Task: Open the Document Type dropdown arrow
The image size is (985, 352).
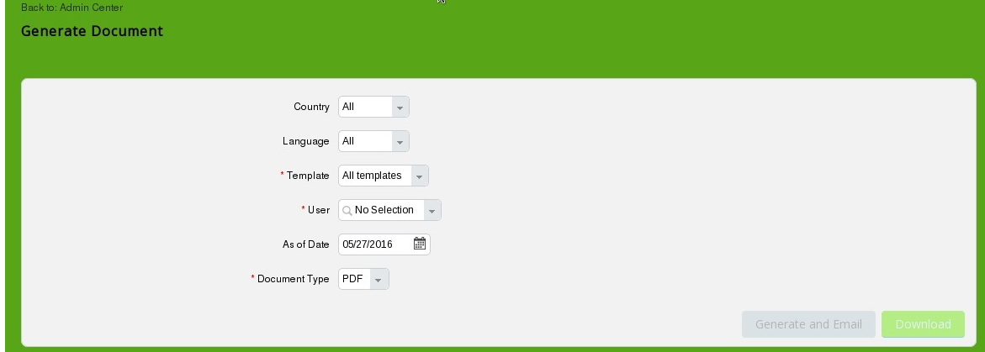Action: click(379, 279)
